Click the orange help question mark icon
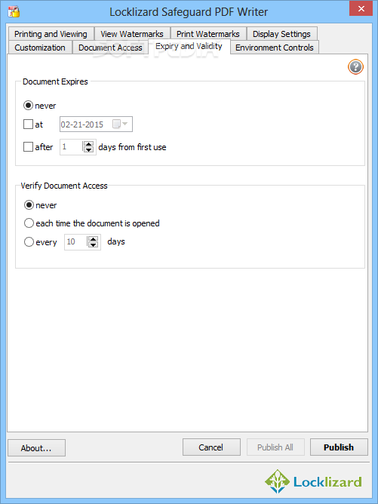 pos(355,67)
